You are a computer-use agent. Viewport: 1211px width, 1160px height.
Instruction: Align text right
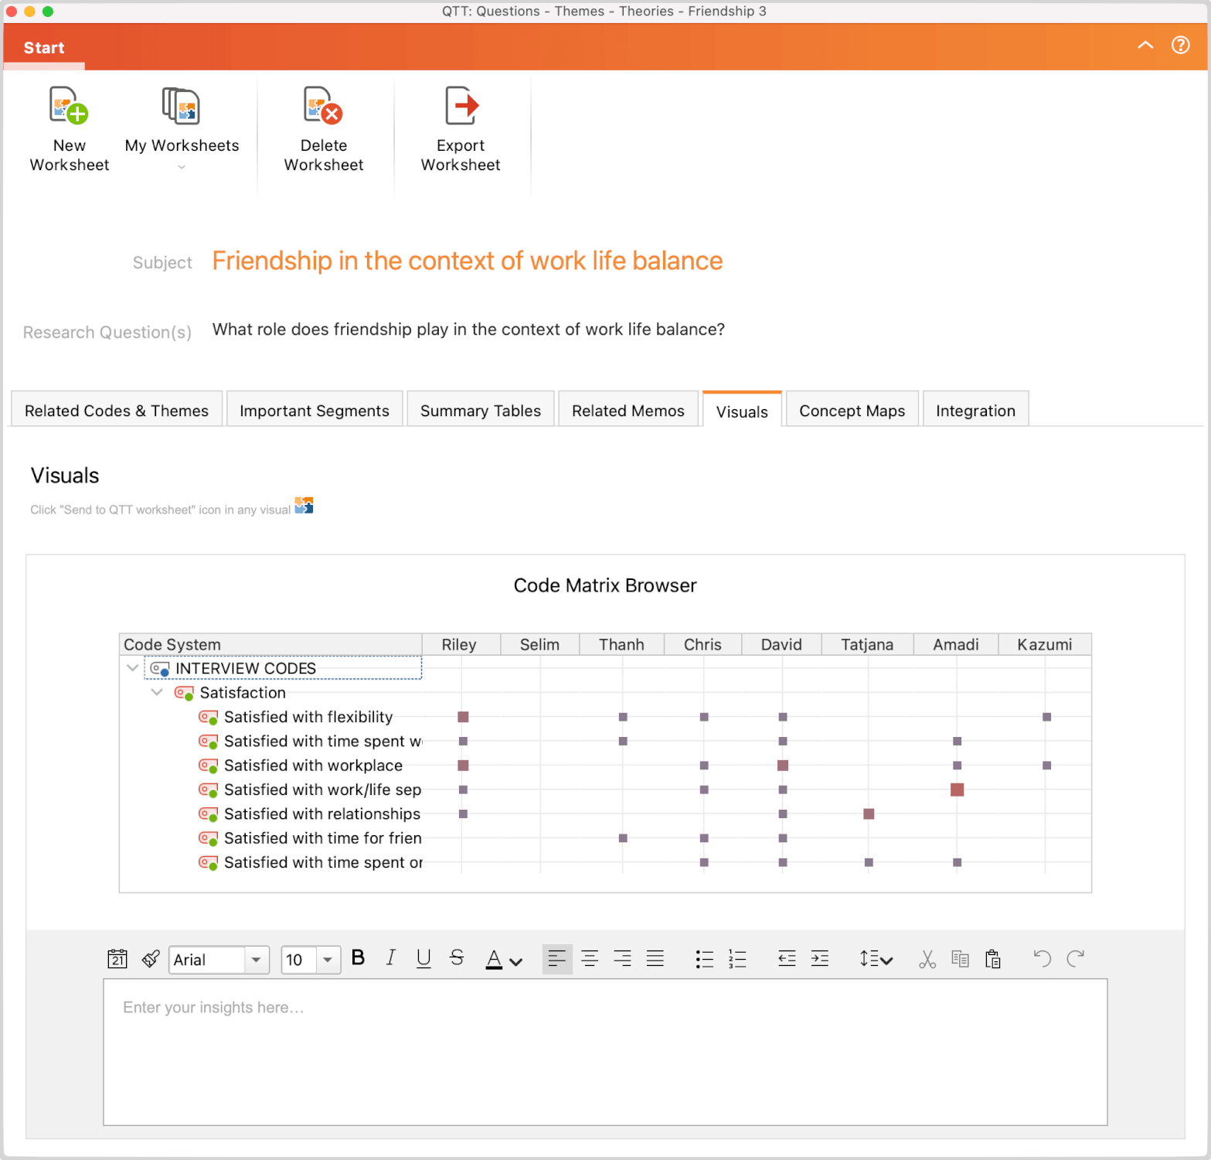point(622,959)
